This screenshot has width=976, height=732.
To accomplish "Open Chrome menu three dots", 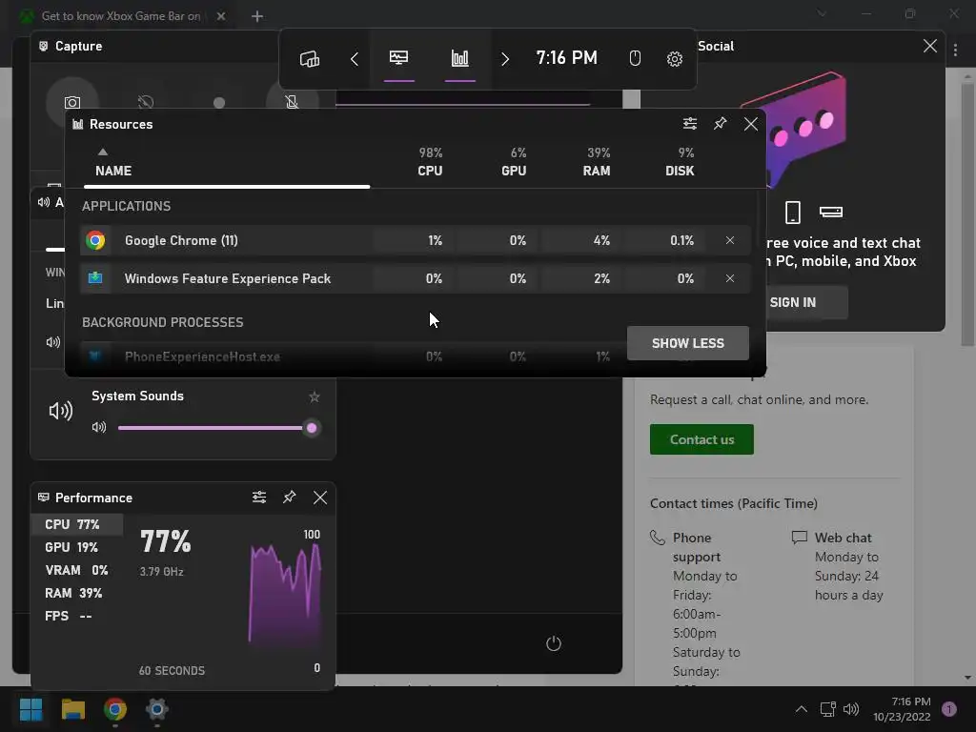I will 955,50.
